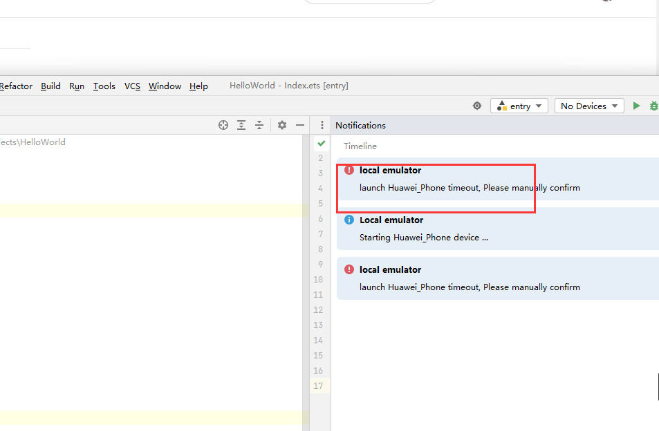Select 'Local emulator' info notification title
The image size is (659, 431).
tap(391, 220)
